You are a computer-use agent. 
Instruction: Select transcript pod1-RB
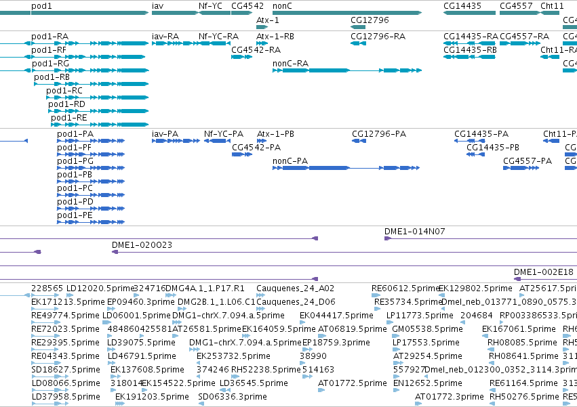pyautogui.click(x=92, y=84)
